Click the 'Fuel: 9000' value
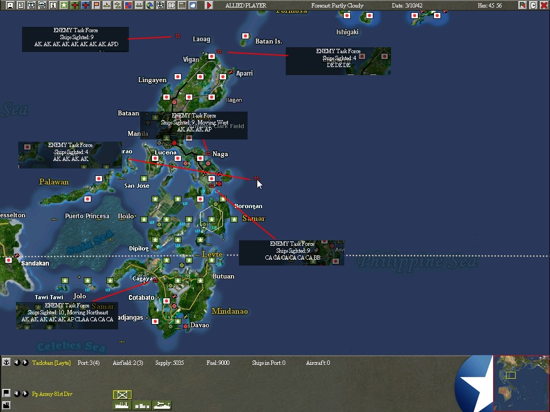 [218, 363]
